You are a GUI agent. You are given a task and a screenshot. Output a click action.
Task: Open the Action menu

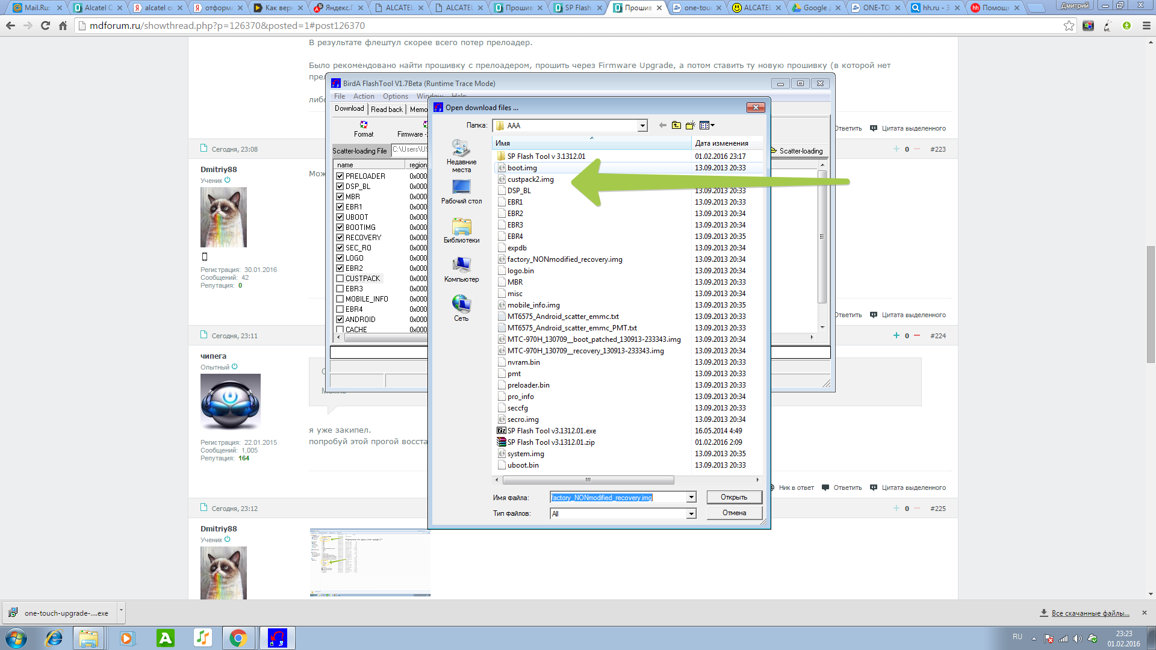pyautogui.click(x=363, y=96)
